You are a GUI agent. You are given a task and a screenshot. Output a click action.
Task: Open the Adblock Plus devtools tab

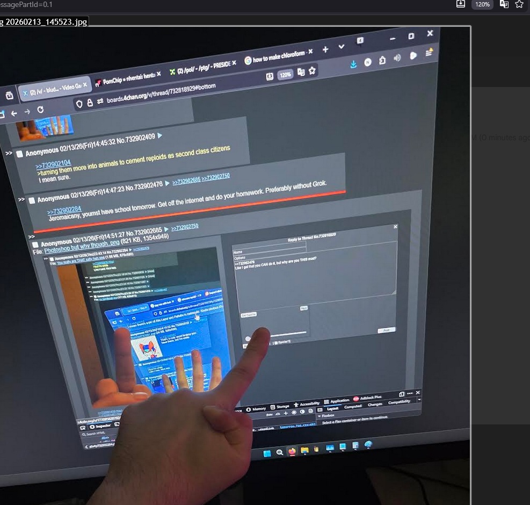coord(367,398)
